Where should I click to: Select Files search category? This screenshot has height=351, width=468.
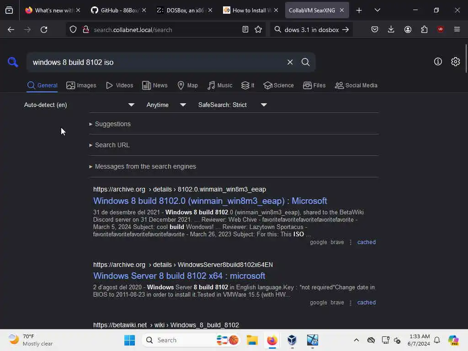pyautogui.click(x=314, y=85)
